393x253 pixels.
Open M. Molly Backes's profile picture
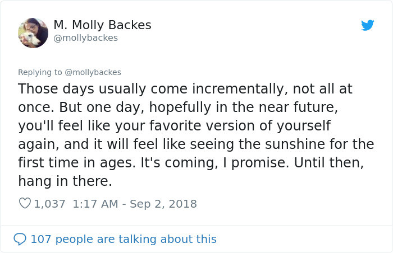point(33,33)
